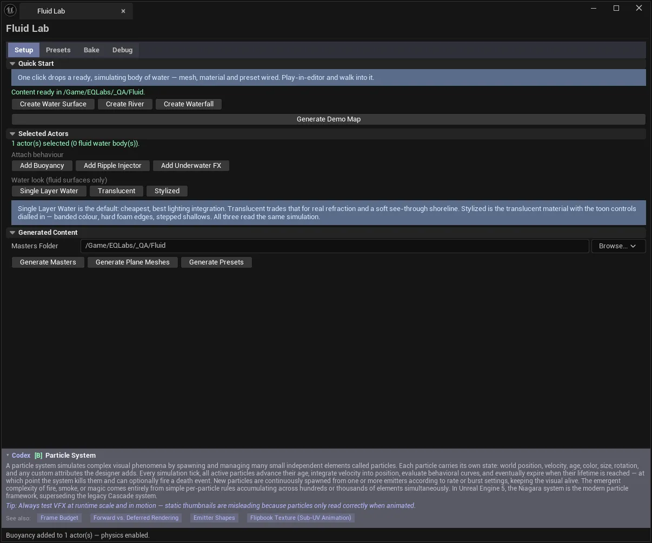Click the Create Waterfall button
This screenshot has width=652, height=543.
click(x=189, y=104)
